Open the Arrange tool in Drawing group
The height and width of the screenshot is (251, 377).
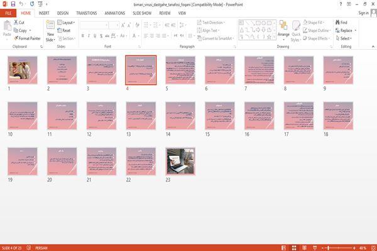coord(283,30)
